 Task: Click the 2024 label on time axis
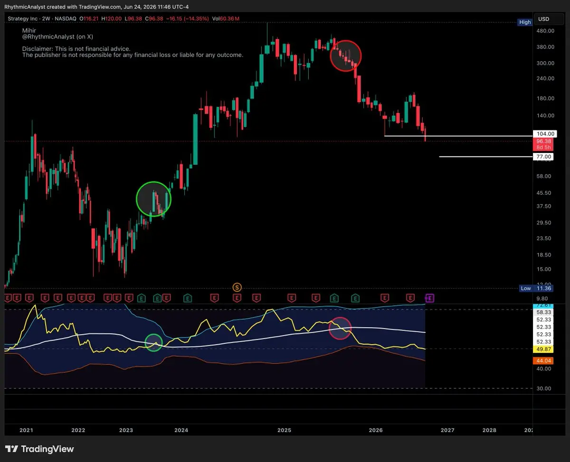(x=181, y=430)
